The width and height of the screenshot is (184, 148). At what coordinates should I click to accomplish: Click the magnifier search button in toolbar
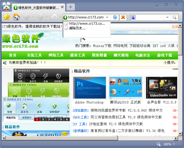coord(175,17)
